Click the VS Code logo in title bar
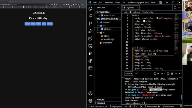The image size is (192, 108). (89, 2)
